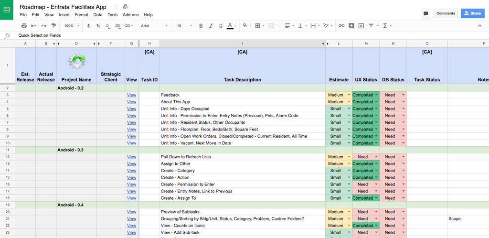Open the View link for Preview of Subtasks

[132, 212]
